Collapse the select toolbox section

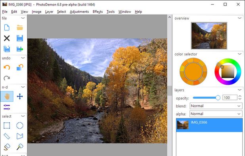pyautogui.click(x=23, y=116)
